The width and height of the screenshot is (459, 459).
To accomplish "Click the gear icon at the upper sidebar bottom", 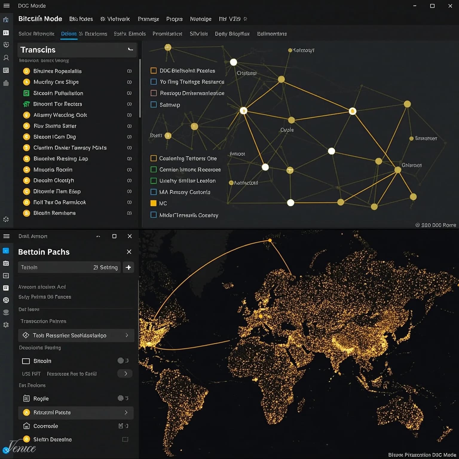I will click(6, 219).
